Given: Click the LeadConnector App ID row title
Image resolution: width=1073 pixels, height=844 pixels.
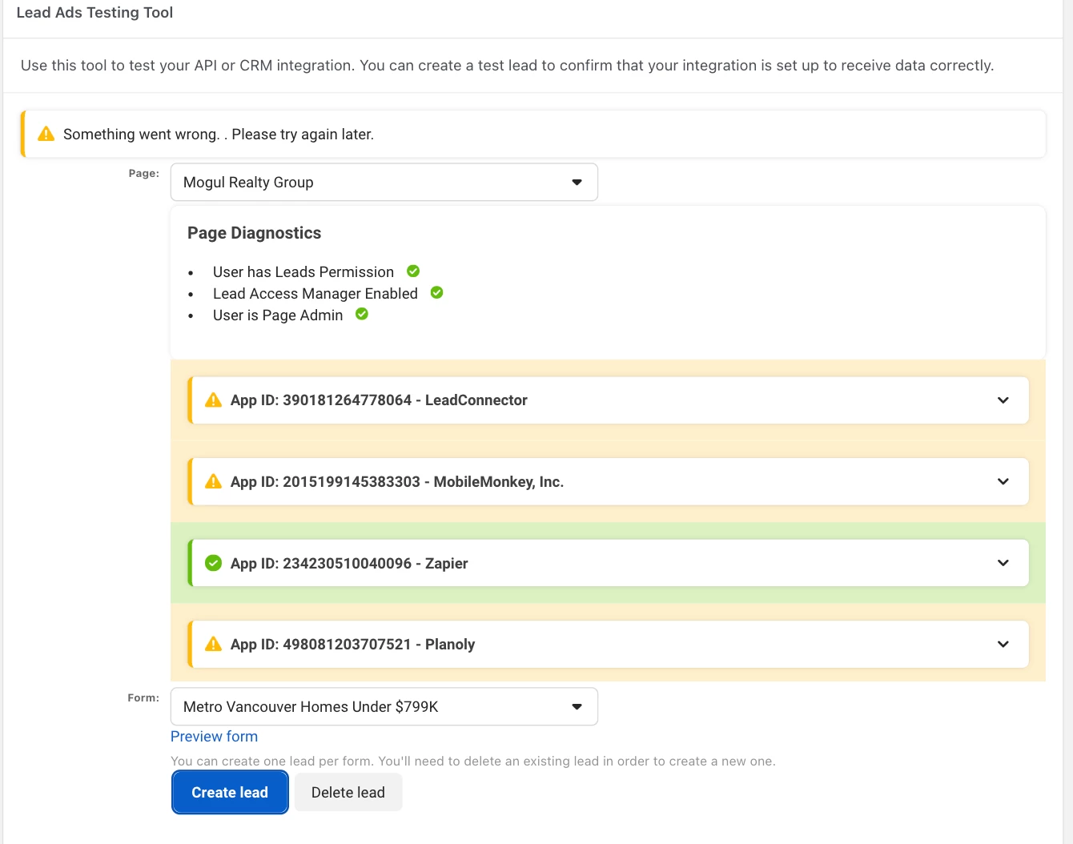Looking at the screenshot, I should [x=379, y=400].
